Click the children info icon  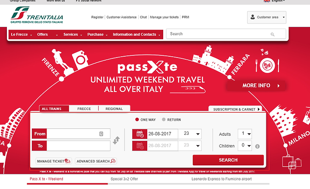(257, 146)
